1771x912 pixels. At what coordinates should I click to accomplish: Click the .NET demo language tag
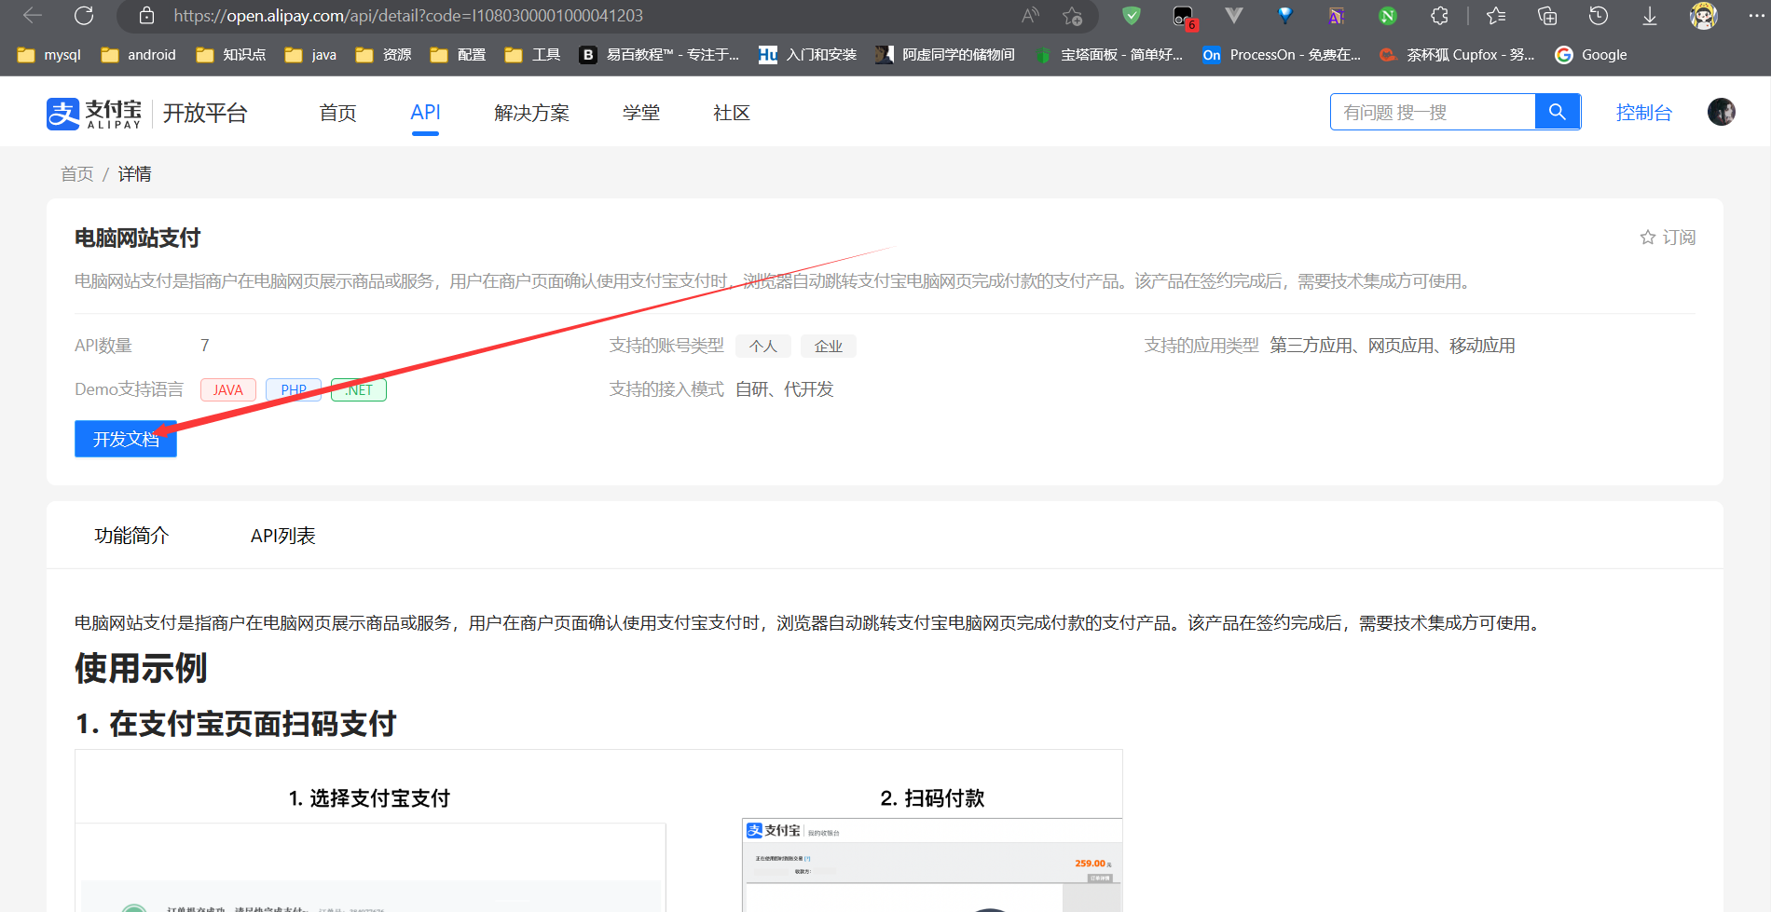coord(359,389)
